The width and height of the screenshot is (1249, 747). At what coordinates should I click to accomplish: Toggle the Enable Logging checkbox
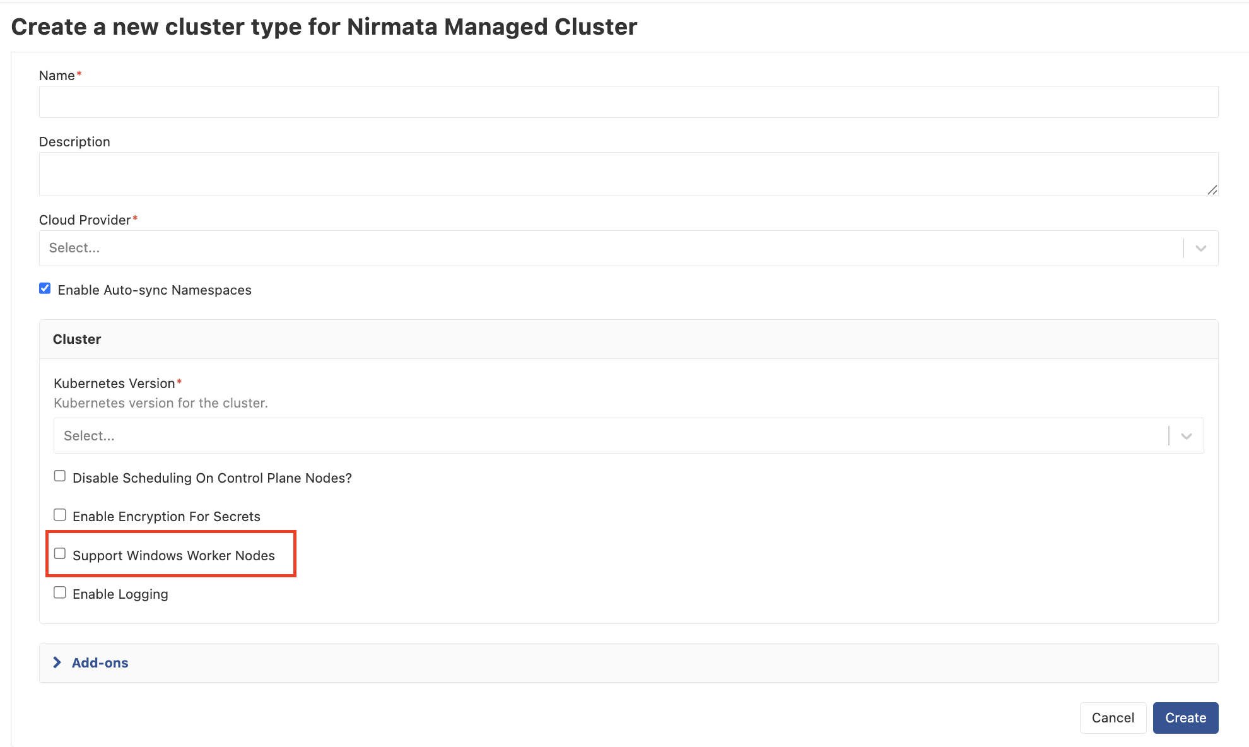60,592
